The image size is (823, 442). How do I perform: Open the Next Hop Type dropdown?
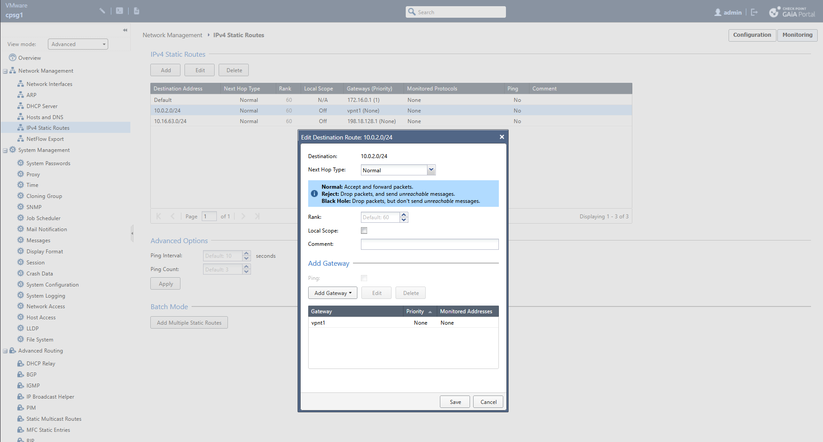tap(431, 170)
